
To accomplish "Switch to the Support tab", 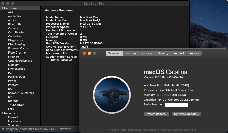I will click(x=179, y=53).
